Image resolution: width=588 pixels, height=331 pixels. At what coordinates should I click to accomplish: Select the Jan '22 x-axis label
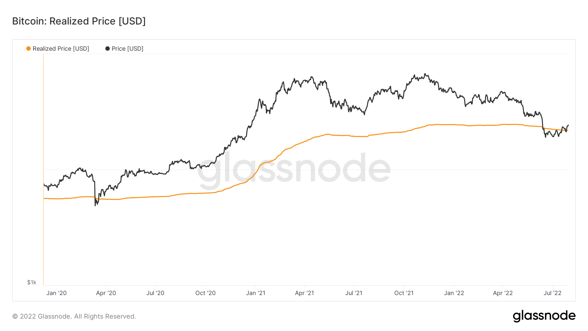[x=454, y=293]
